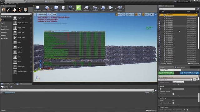Viewport: 200px width, 112px height.
Task: Toggle visibility eye of third outliner row
Action: (160, 18)
